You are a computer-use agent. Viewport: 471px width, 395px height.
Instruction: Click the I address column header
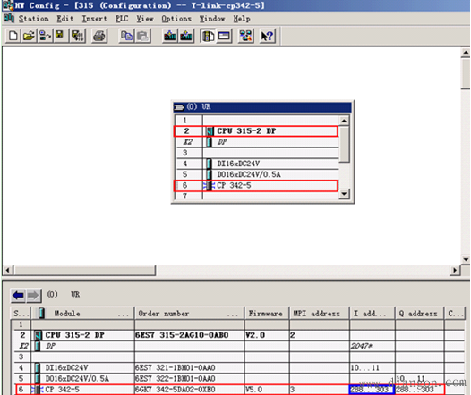click(x=373, y=314)
